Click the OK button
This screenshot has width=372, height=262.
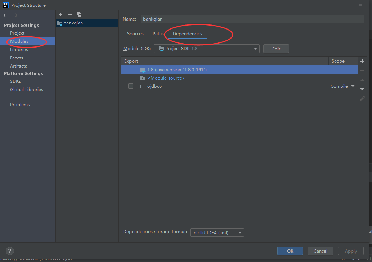(x=290, y=251)
